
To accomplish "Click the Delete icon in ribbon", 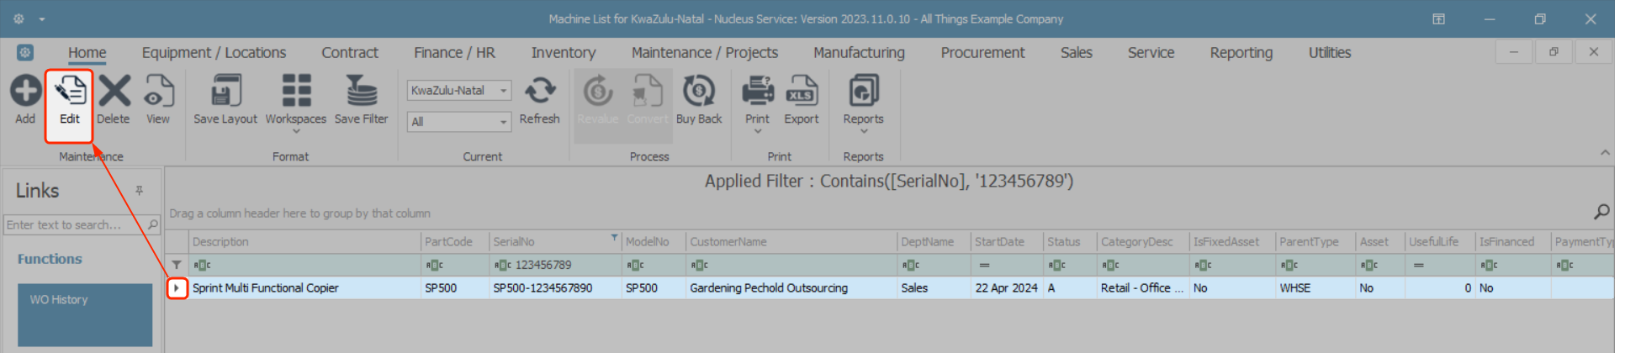I will pos(114,91).
